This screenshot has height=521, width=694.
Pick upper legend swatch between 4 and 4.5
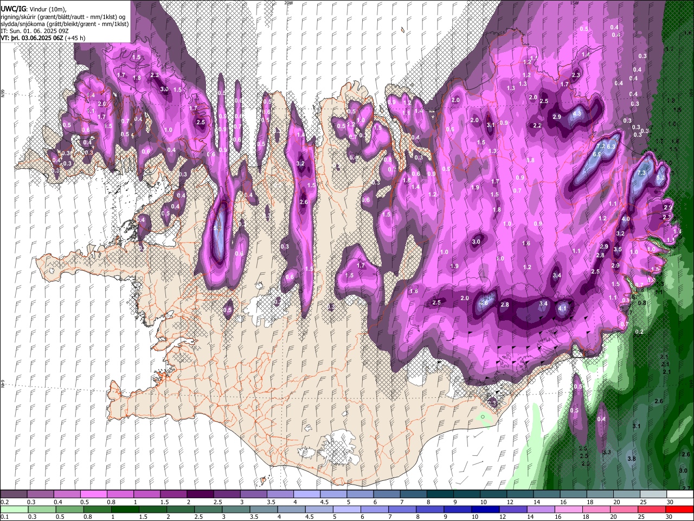tap(307, 494)
